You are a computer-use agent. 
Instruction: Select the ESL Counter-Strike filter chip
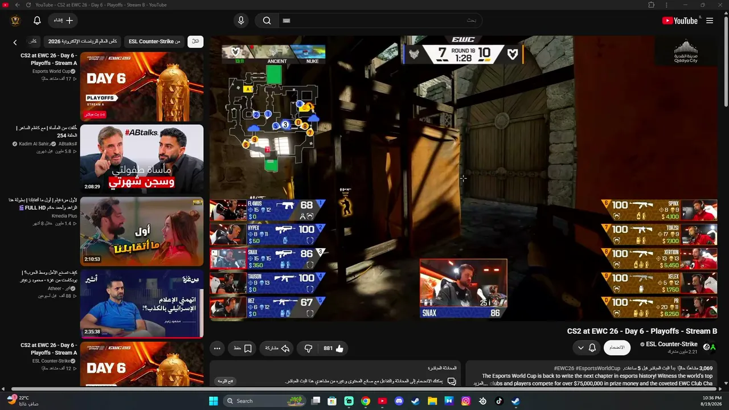[154, 42]
